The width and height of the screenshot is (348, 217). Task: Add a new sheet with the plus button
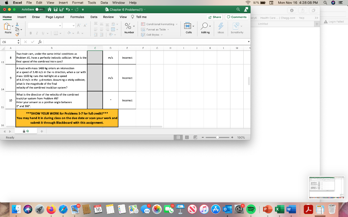[41, 131]
